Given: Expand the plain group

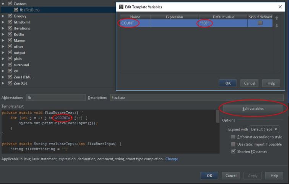Looking at the screenshot, I should click(x=3, y=59).
